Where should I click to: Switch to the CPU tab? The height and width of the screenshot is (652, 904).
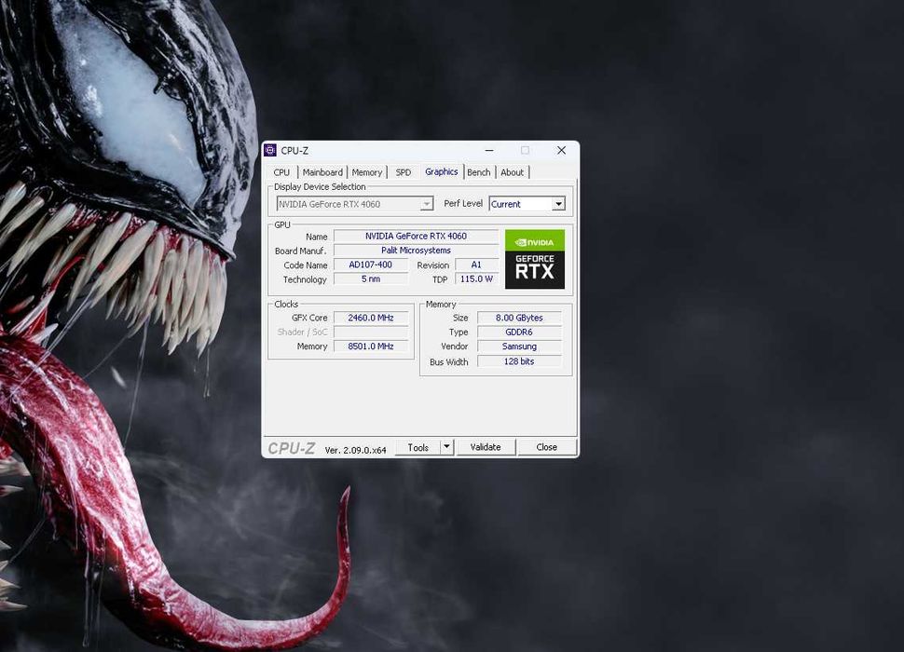click(x=281, y=172)
